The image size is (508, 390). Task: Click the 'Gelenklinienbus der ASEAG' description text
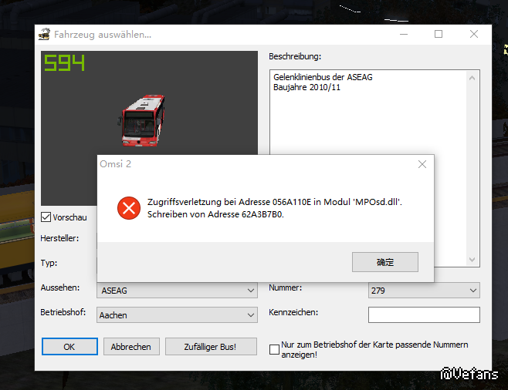click(x=323, y=77)
